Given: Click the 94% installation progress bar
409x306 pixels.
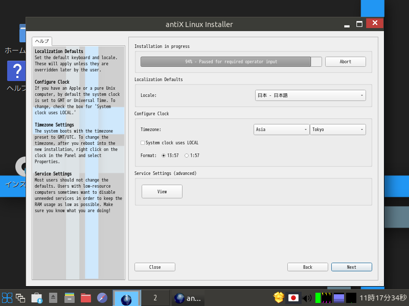Looking at the screenshot, I should pyautogui.click(x=231, y=62).
